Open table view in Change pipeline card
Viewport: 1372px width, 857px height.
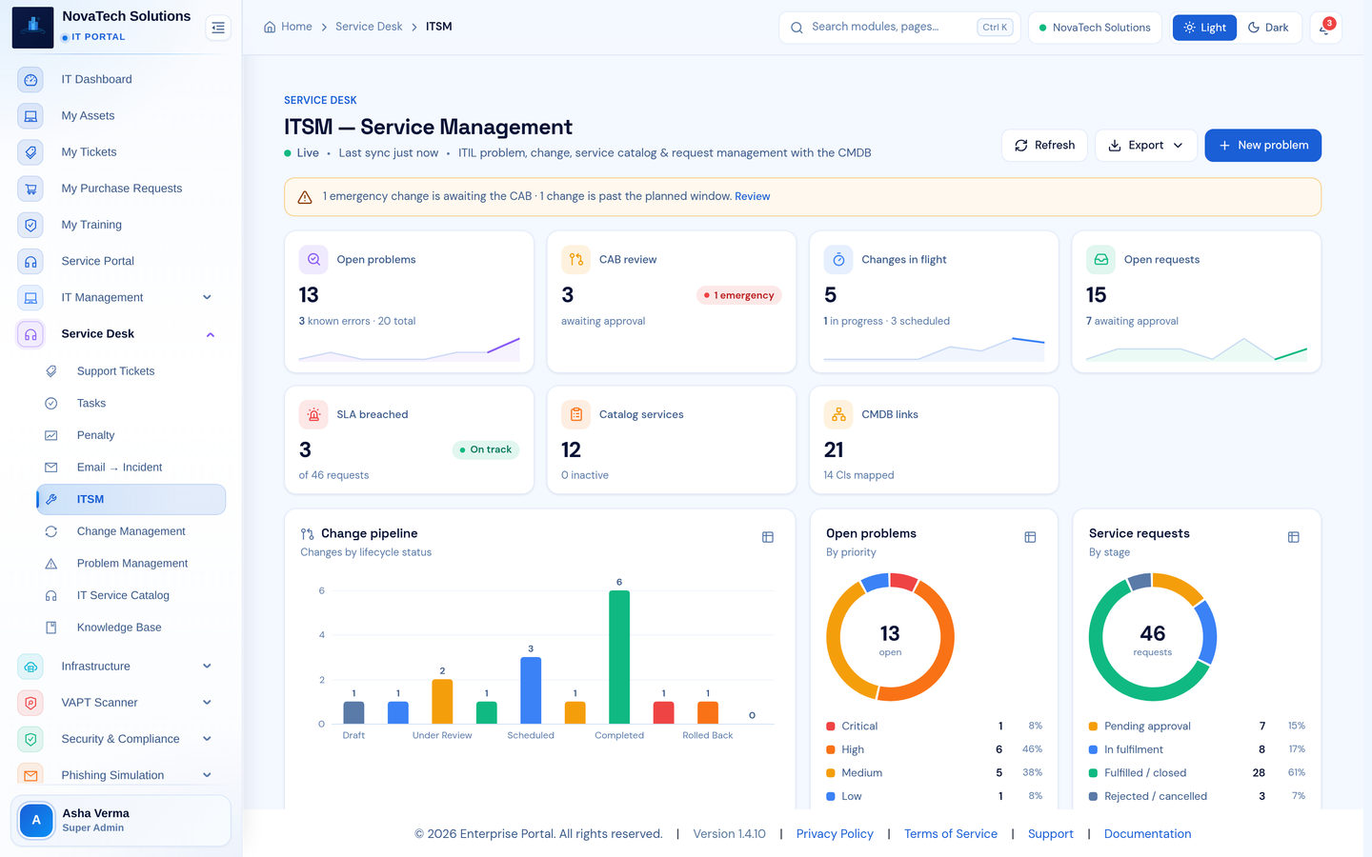click(x=768, y=537)
